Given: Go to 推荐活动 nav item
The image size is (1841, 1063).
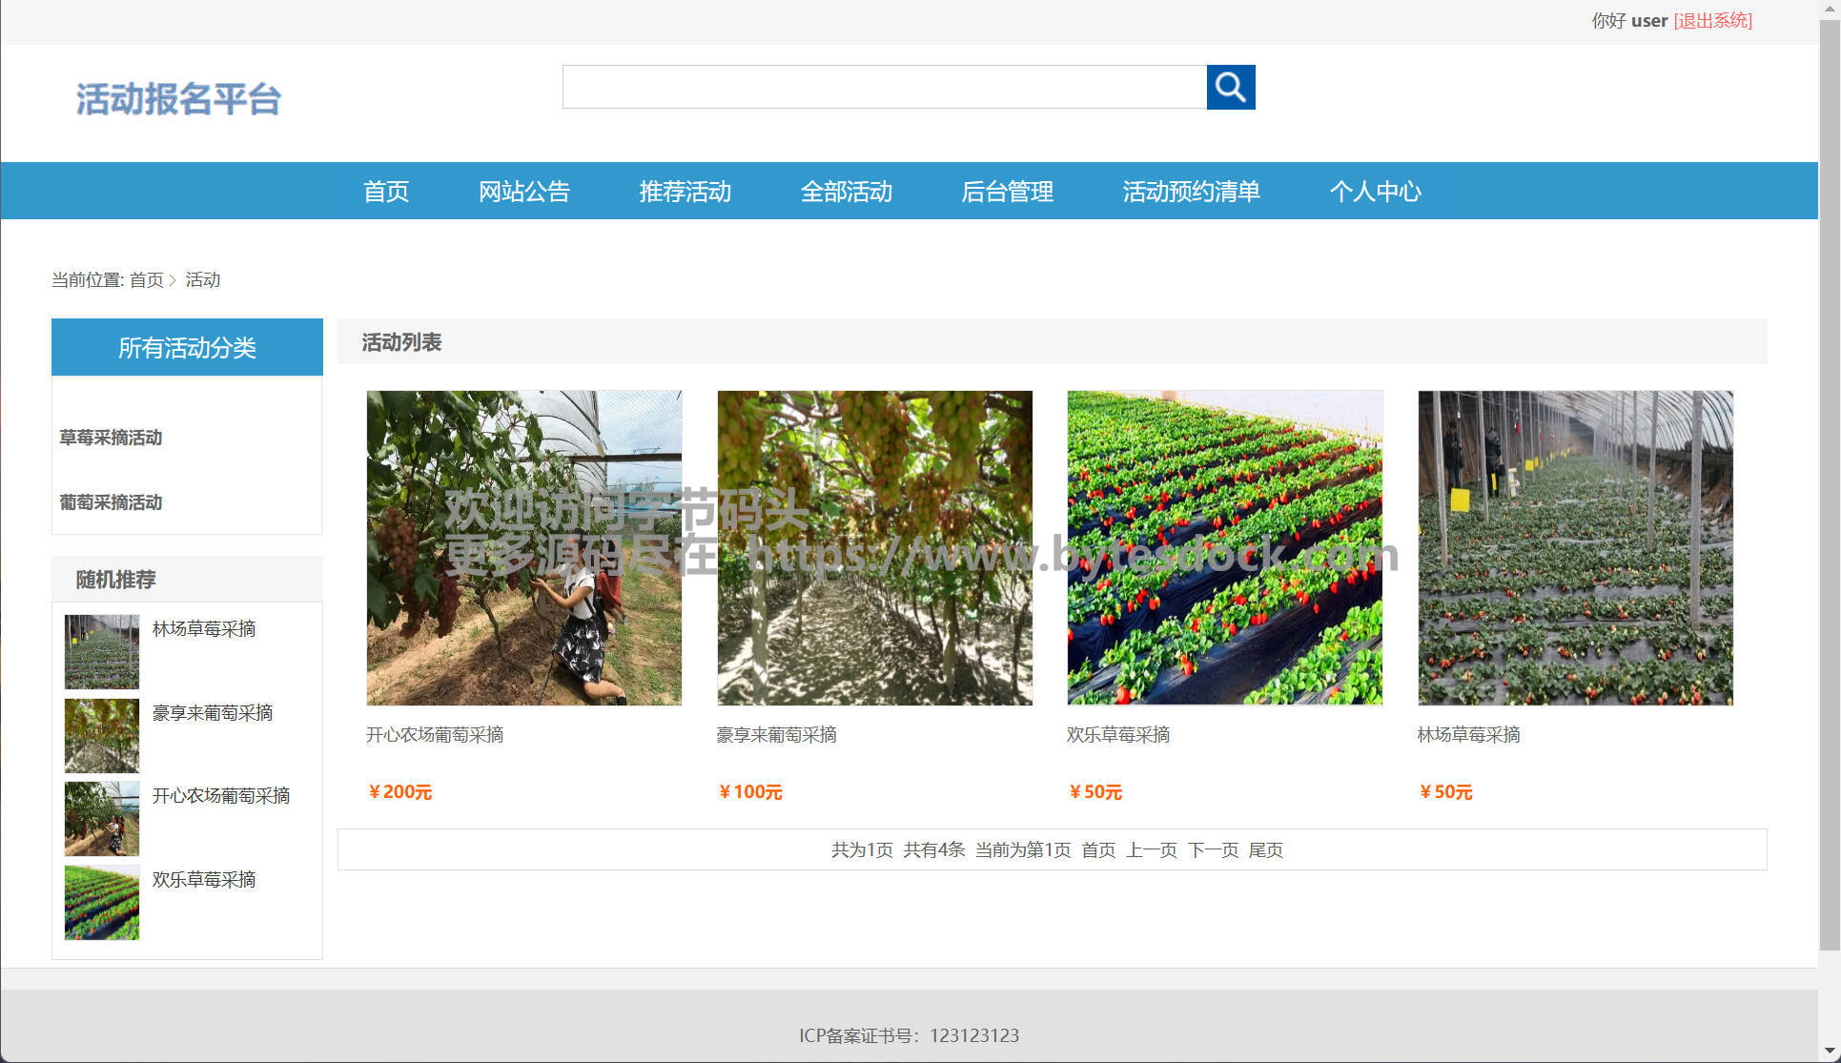Looking at the screenshot, I should point(685,192).
